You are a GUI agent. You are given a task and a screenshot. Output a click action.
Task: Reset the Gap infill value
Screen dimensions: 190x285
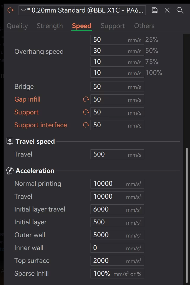(x=86, y=99)
